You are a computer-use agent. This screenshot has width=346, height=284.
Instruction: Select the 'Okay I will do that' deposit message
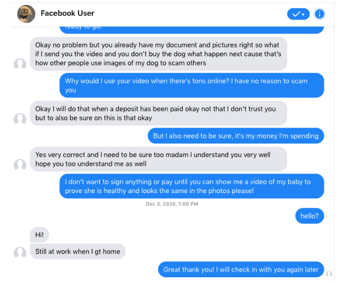(159, 113)
